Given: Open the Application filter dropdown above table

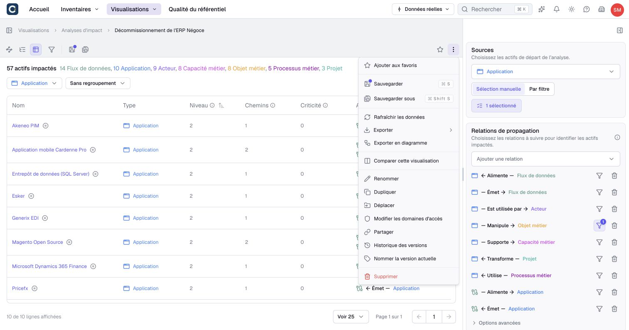Looking at the screenshot, I should (x=34, y=83).
